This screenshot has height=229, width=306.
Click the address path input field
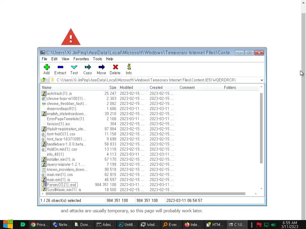[x=154, y=80]
